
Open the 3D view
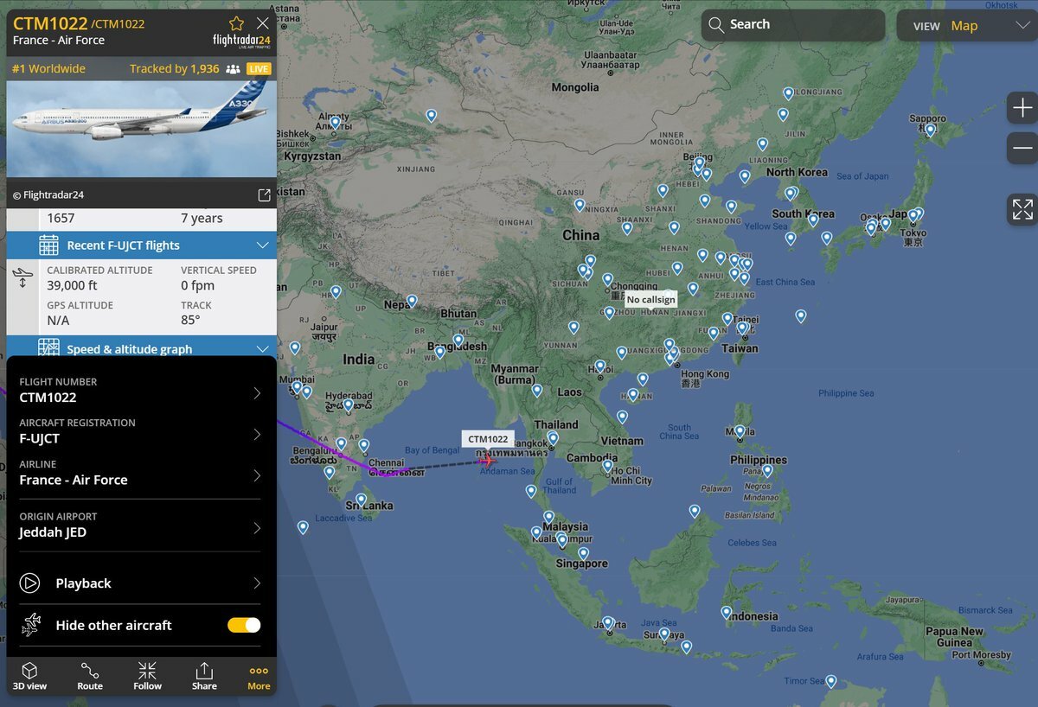tap(29, 676)
